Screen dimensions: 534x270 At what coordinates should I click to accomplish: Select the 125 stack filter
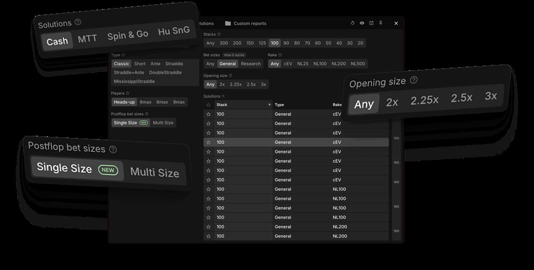click(x=262, y=43)
